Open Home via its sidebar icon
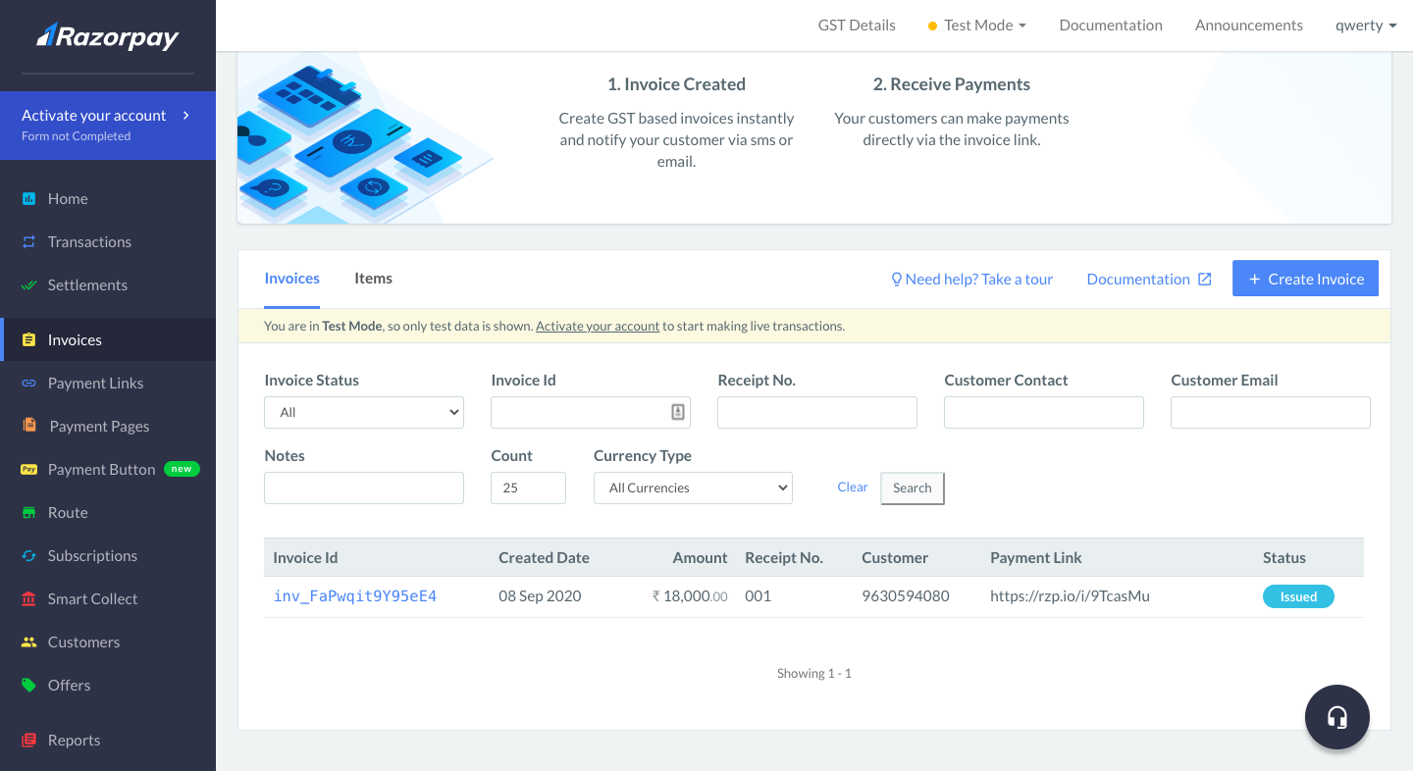This screenshot has width=1413, height=771. [x=29, y=198]
